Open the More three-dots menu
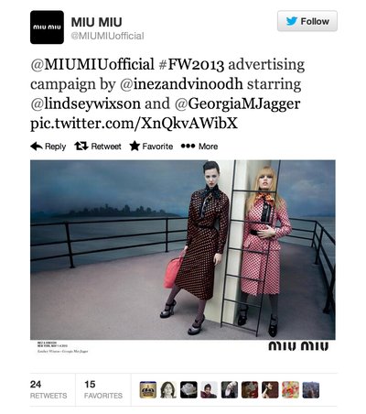This screenshot has height=414, width=366. point(199,147)
